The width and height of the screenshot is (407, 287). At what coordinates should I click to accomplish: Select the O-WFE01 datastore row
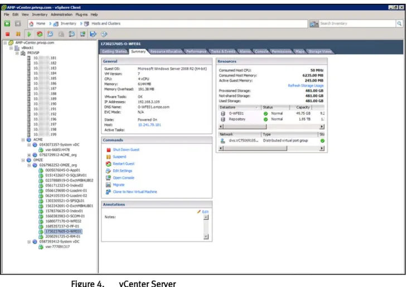pyautogui.click(x=272, y=113)
